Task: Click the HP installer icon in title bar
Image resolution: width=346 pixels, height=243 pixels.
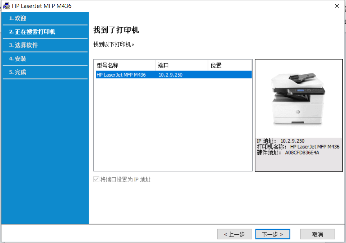Action: tap(6, 6)
